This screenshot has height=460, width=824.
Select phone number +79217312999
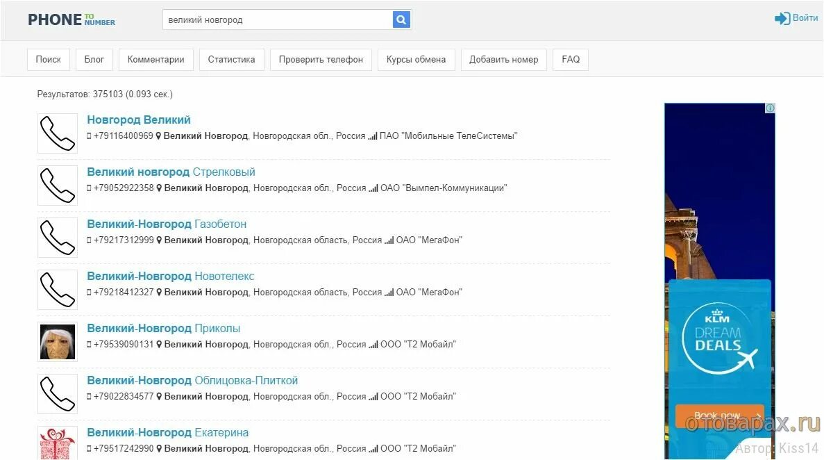pos(124,240)
